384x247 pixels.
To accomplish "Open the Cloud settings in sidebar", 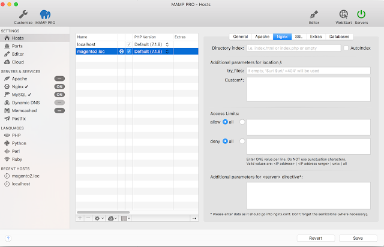I will (17, 62).
